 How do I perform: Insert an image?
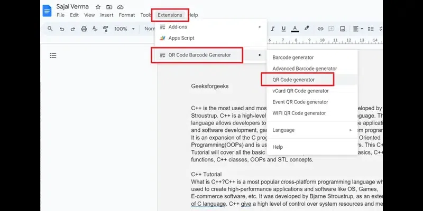342,28
